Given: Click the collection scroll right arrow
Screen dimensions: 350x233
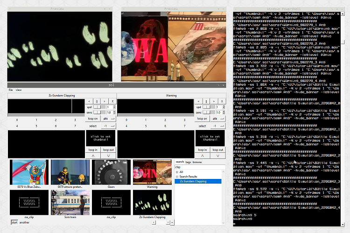Looking at the screenshot, I should (x=168, y=222).
